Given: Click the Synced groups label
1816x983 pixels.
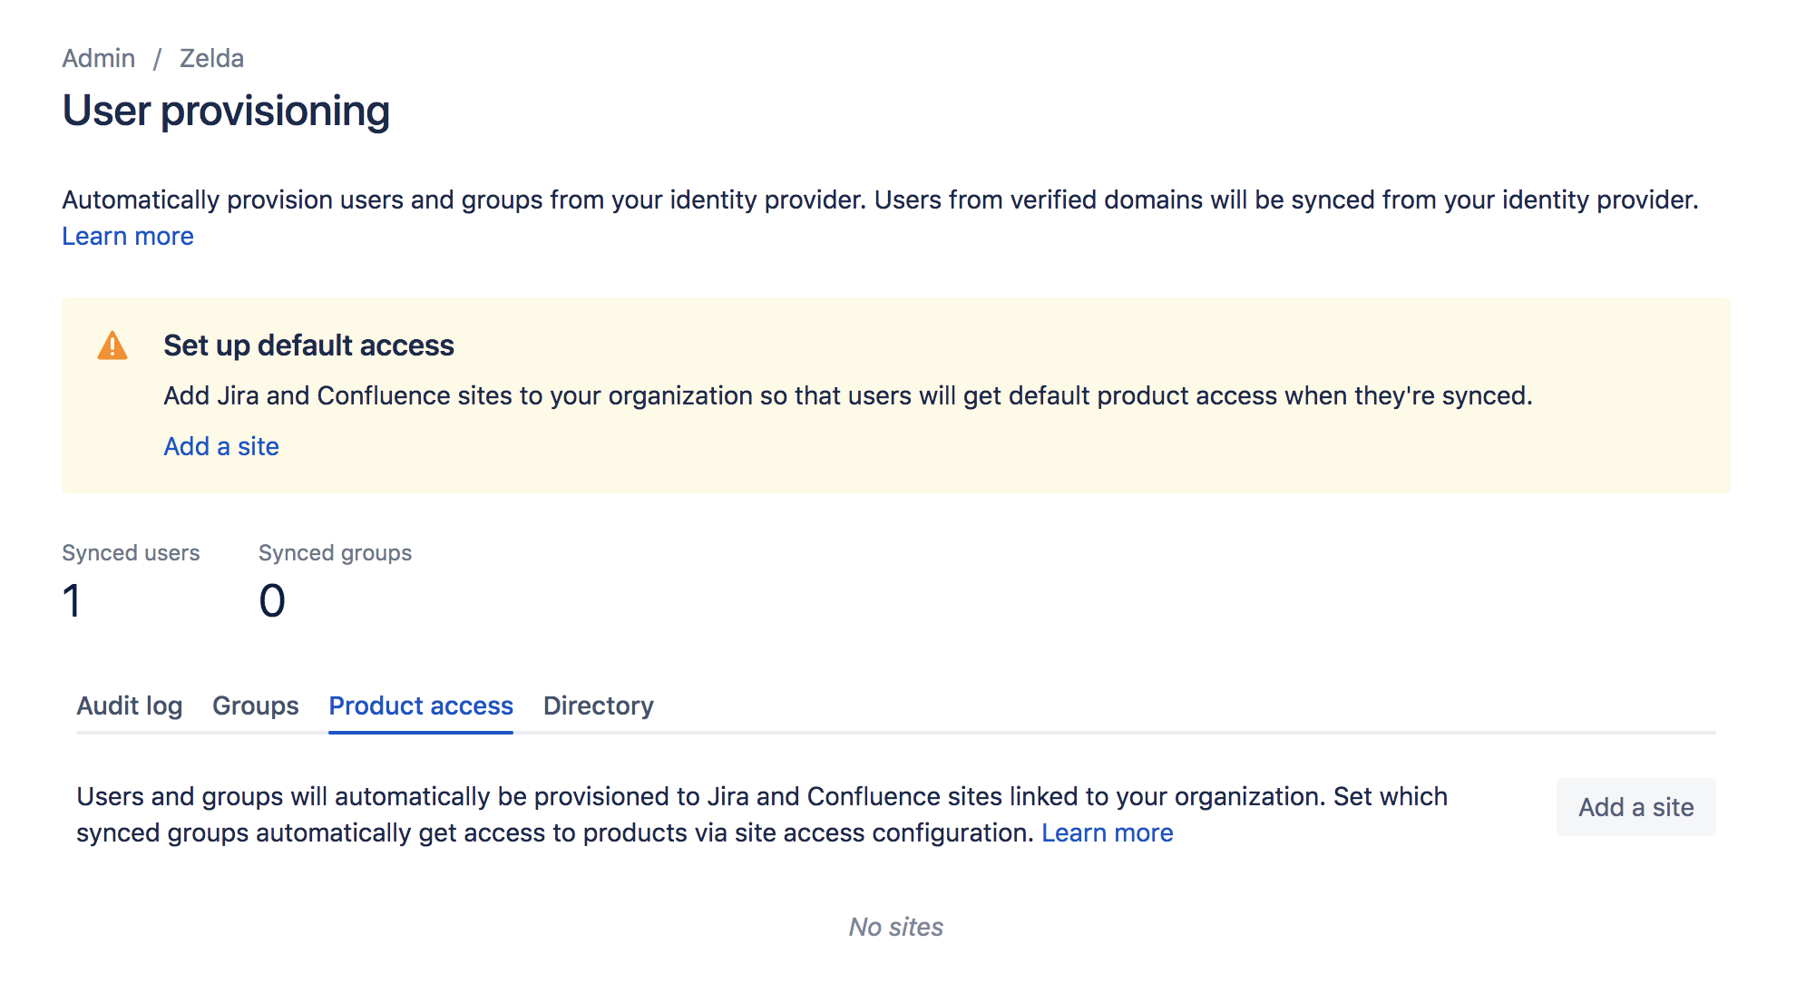Looking at the screenshot, I should coord(335,553).
